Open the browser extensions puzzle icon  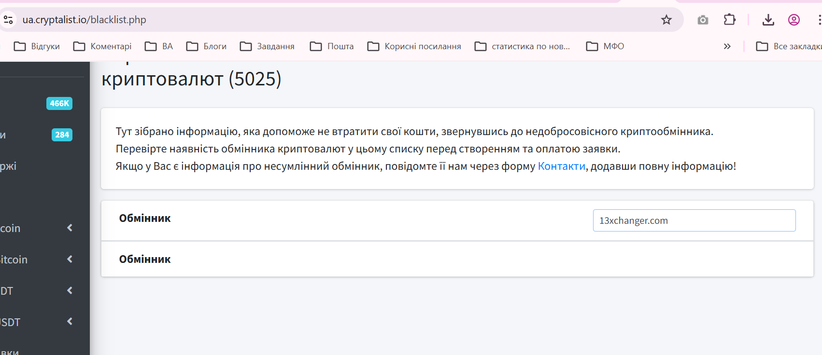click(x=729, y=20)
